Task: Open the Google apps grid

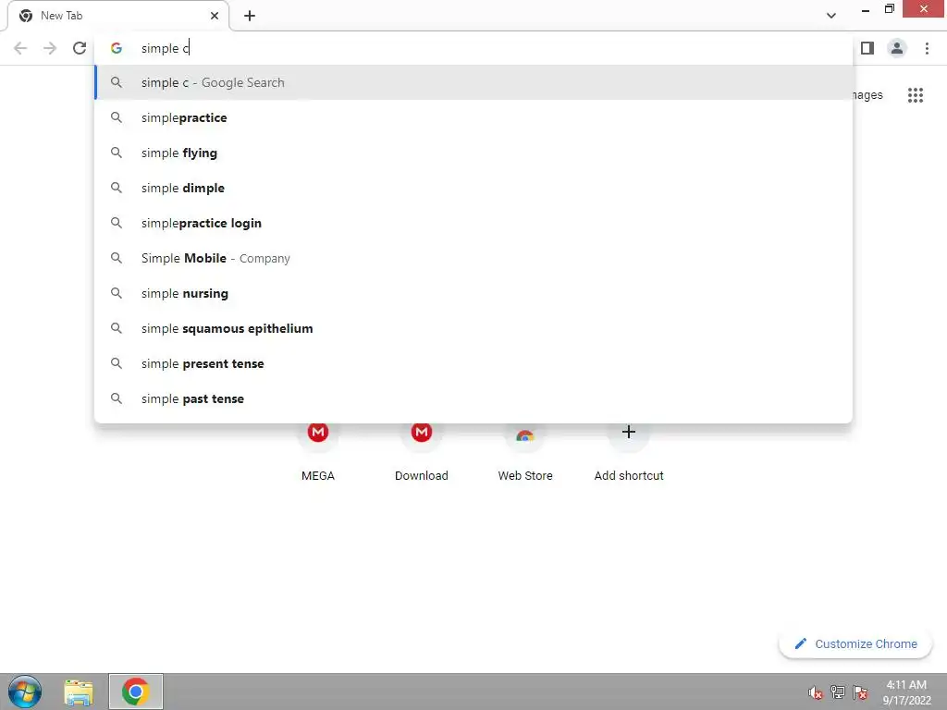Action: (915, 95)
